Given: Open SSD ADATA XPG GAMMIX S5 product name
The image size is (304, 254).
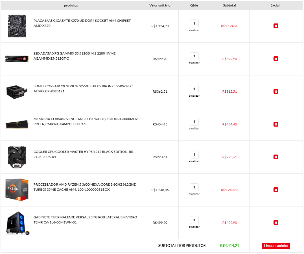Looking at the screenshot, I should (x=75, y=56).
